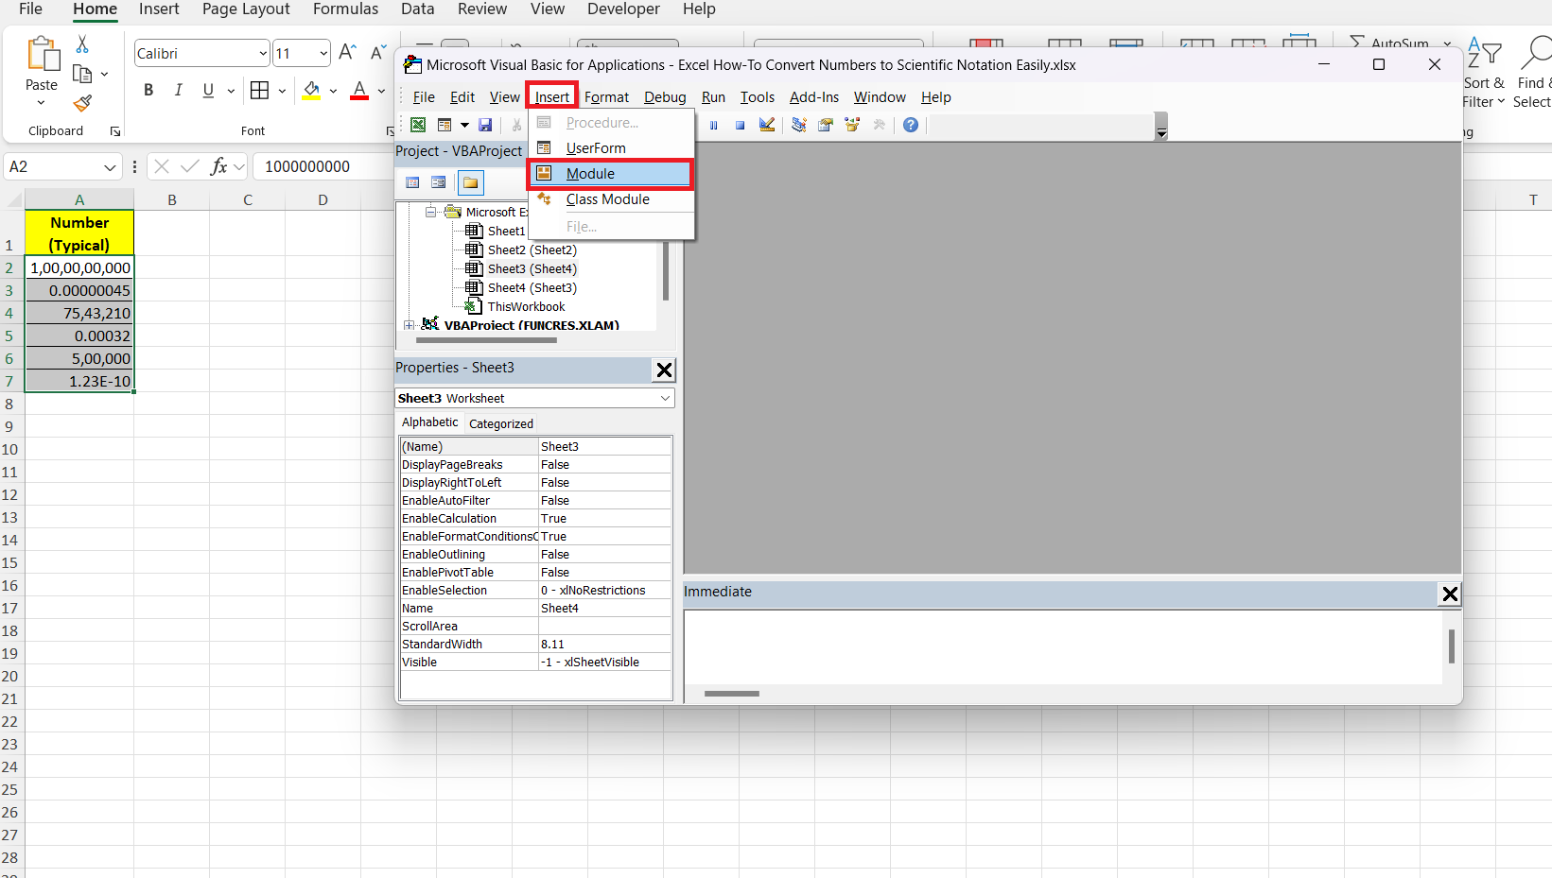Open Properties Window via toolbar icon
Image resolution: width=1552 pixels, height=878 pixels.
[826, 125]
